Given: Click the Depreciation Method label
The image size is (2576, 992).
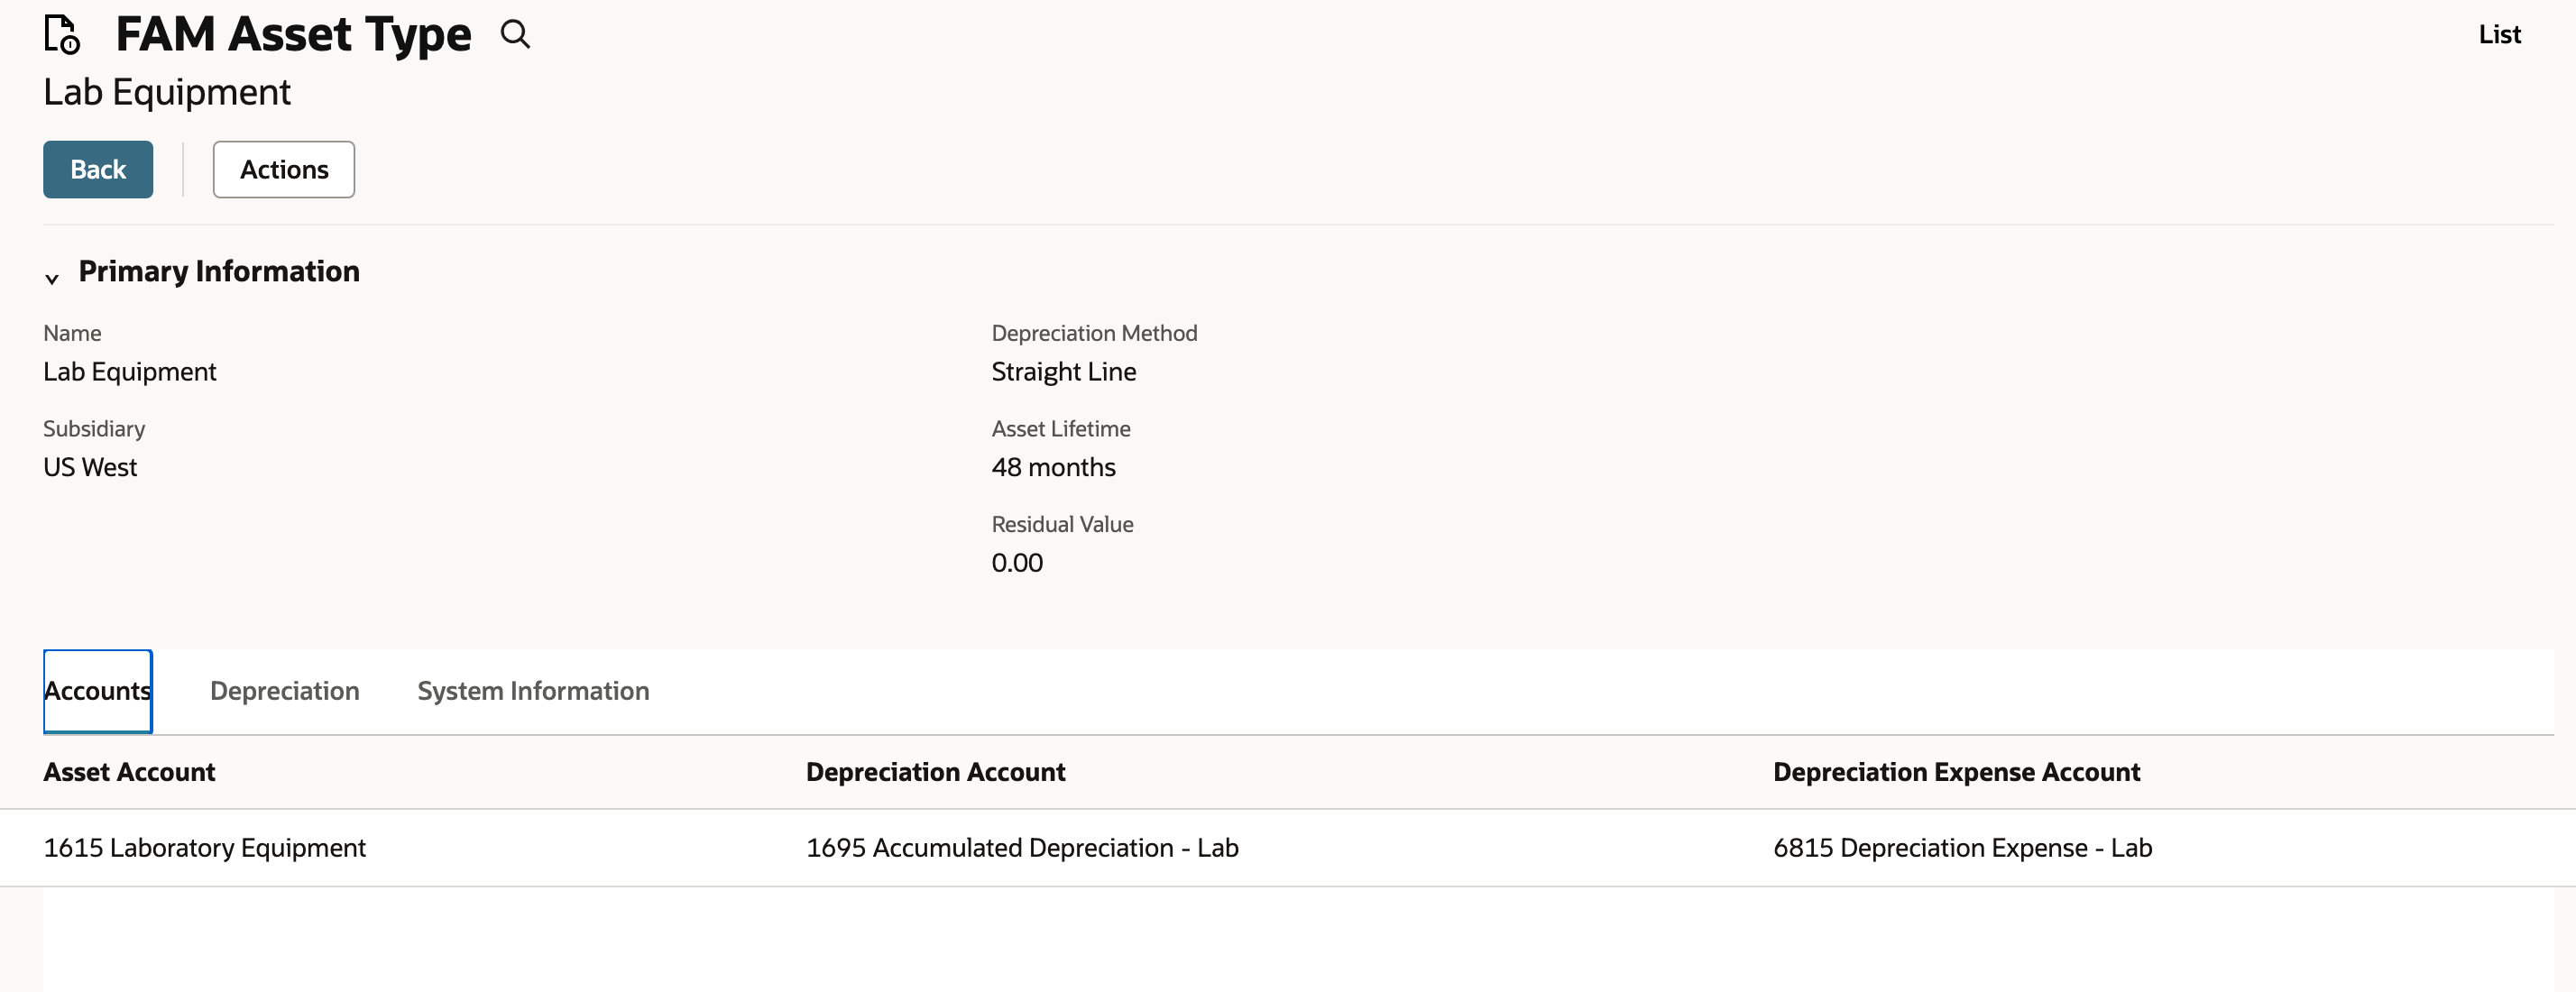Looking at the screenshot, I should 1094,333.
